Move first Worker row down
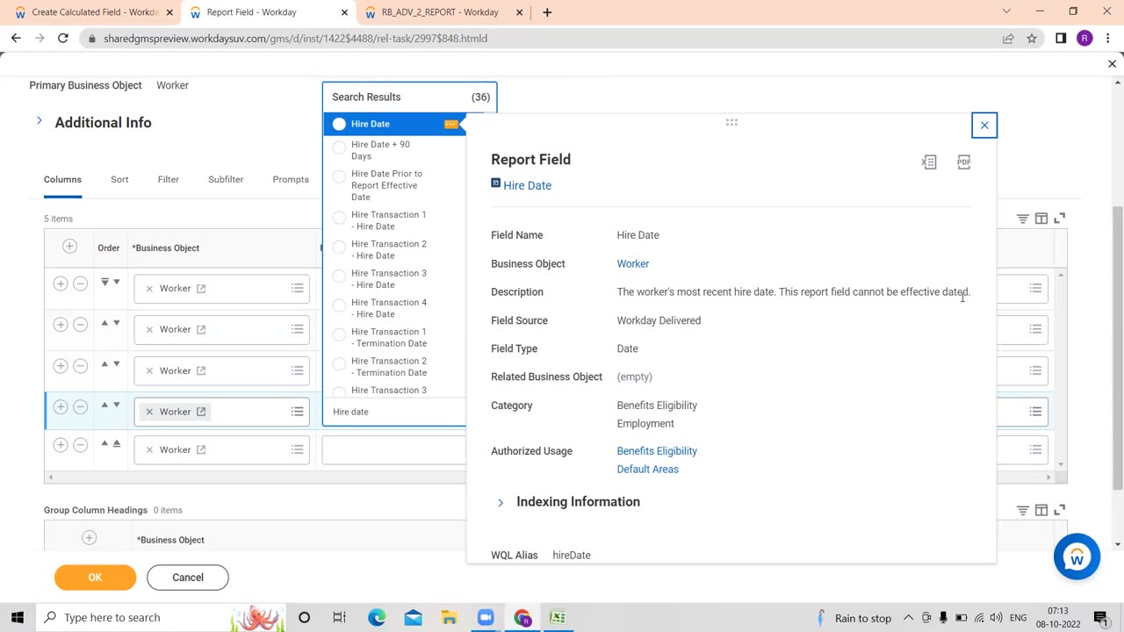This screenshot has height=632, width=1124. 116,282
